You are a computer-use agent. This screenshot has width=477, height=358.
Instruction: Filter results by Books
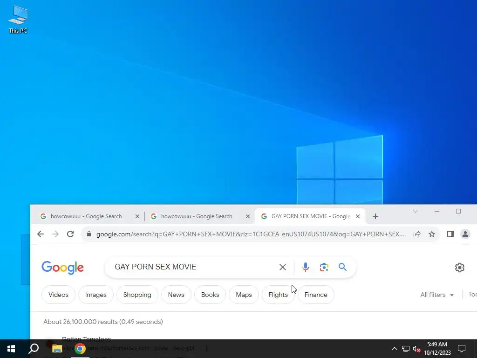tap(210, 295)
